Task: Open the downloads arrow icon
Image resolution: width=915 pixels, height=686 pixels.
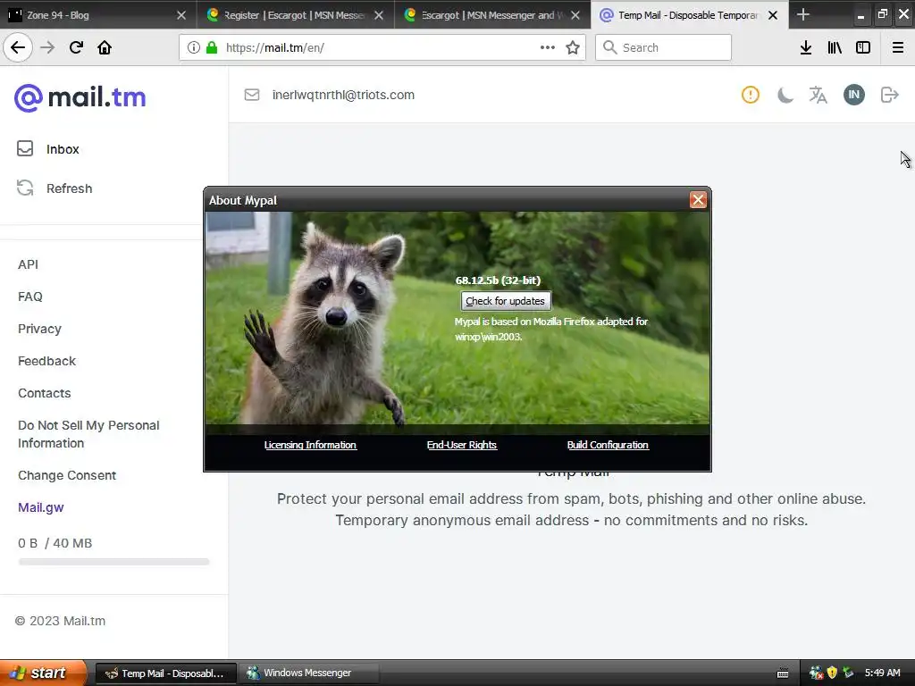Action: click(806, 47)
